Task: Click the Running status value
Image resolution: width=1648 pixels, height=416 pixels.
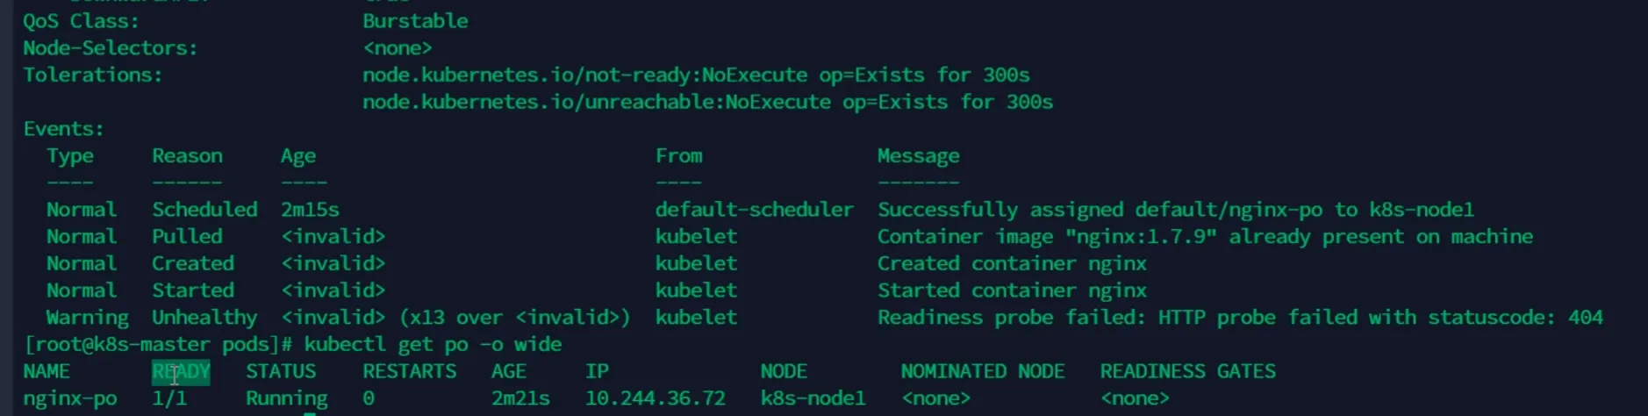Action: point(286,398)
